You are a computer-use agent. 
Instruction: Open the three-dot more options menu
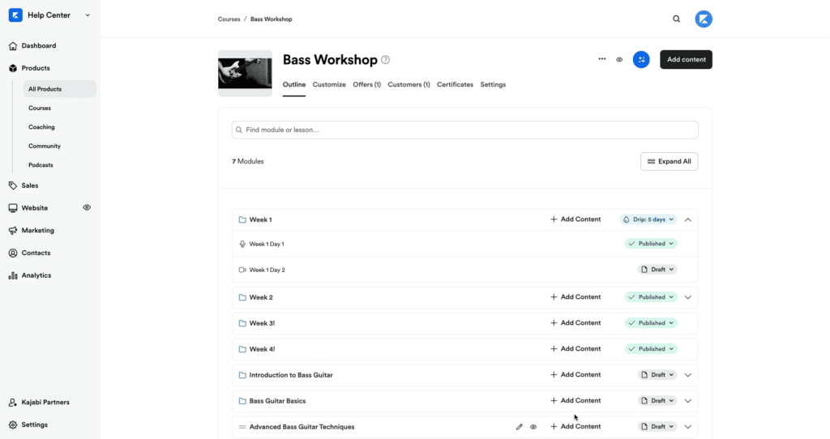pos(602,59)
